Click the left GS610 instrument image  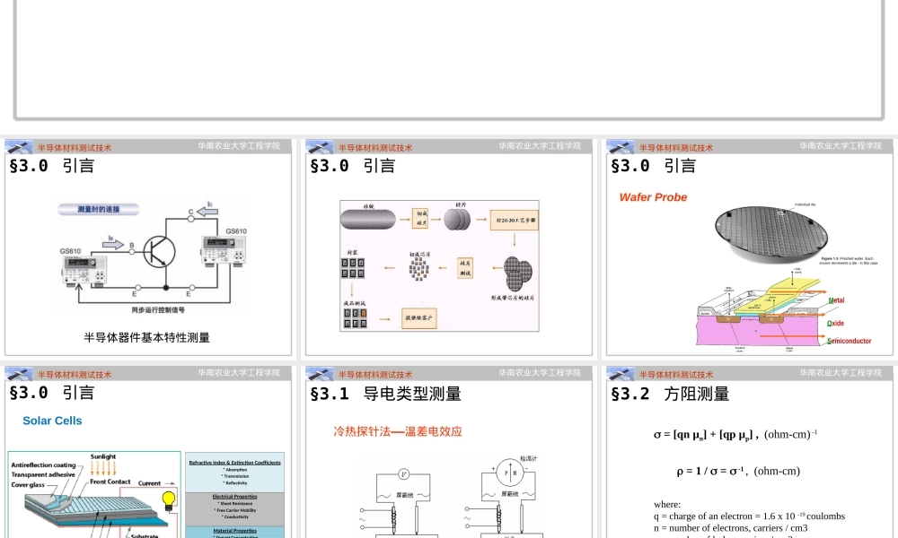[84, 269]
